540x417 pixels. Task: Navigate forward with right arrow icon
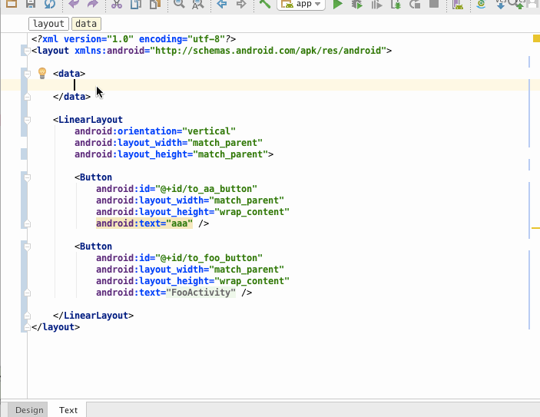pos(241,3)
